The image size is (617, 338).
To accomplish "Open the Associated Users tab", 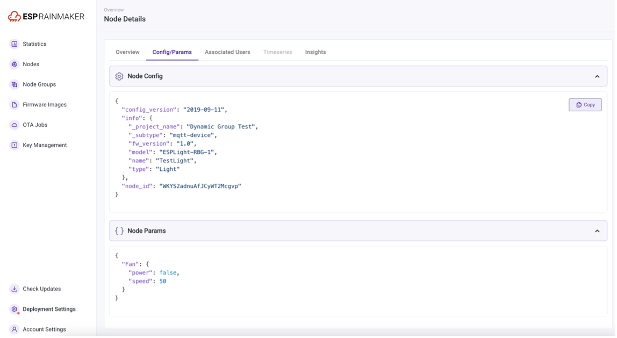I will coord(227,52).
